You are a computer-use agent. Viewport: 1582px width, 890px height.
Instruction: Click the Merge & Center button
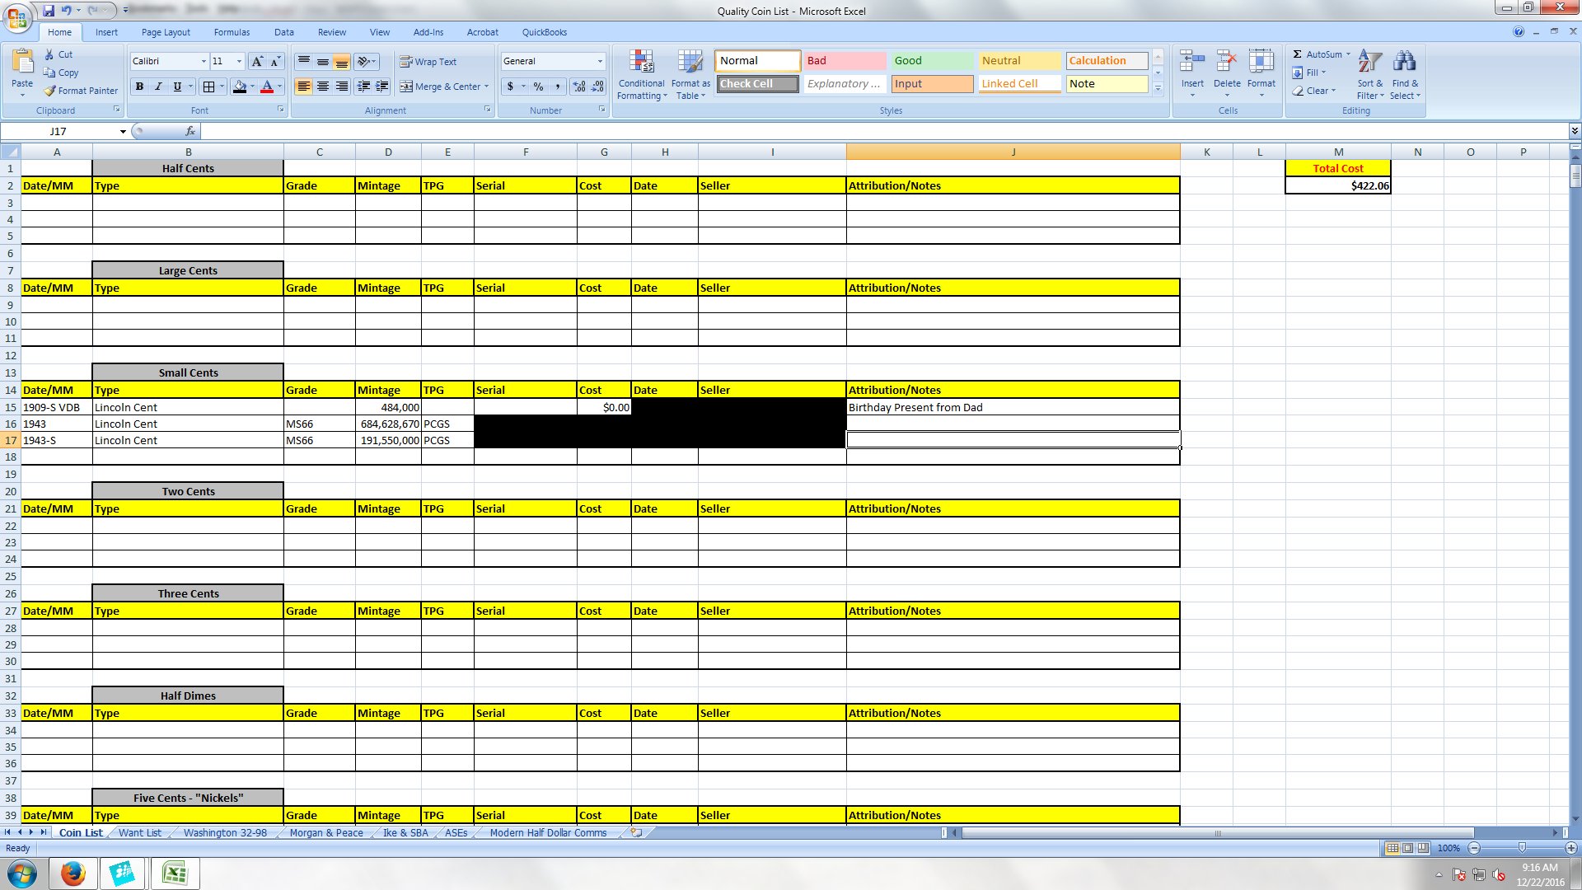pyautogui.click(x=443, y=87)
